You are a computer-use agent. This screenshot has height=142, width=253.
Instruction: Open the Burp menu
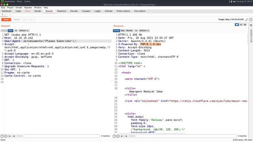[3, 7]
